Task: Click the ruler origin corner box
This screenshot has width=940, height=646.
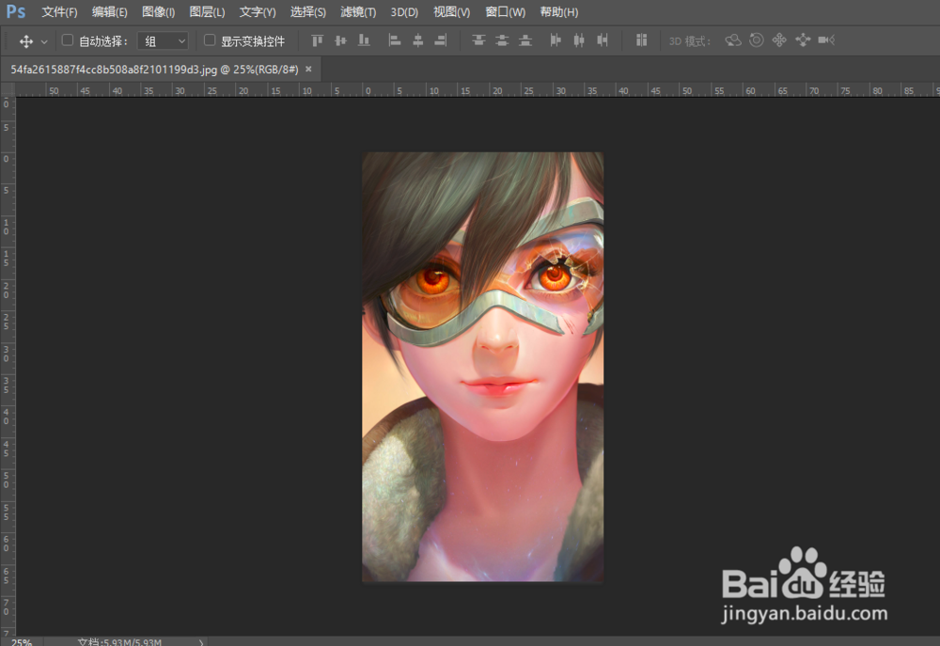Action: coord(8,89)
